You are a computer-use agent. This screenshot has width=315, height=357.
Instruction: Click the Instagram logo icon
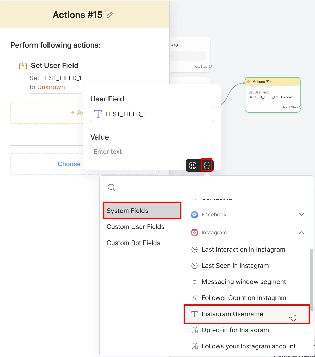click(x=195, y=233)
